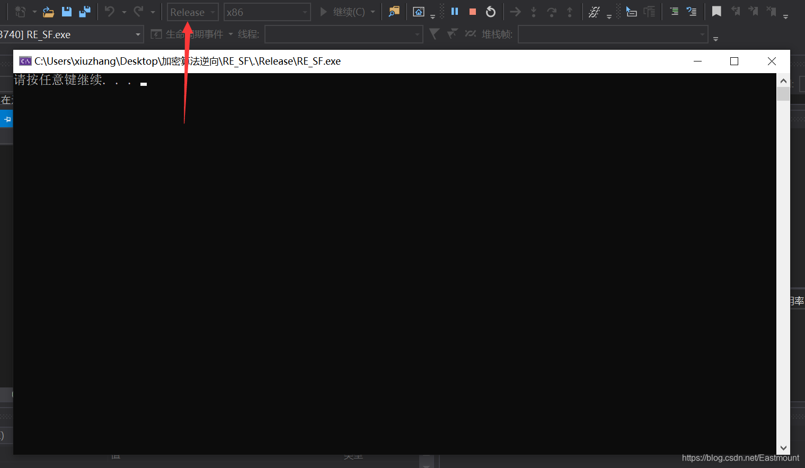Open the thread (线程) combo box

coord(344,34)
